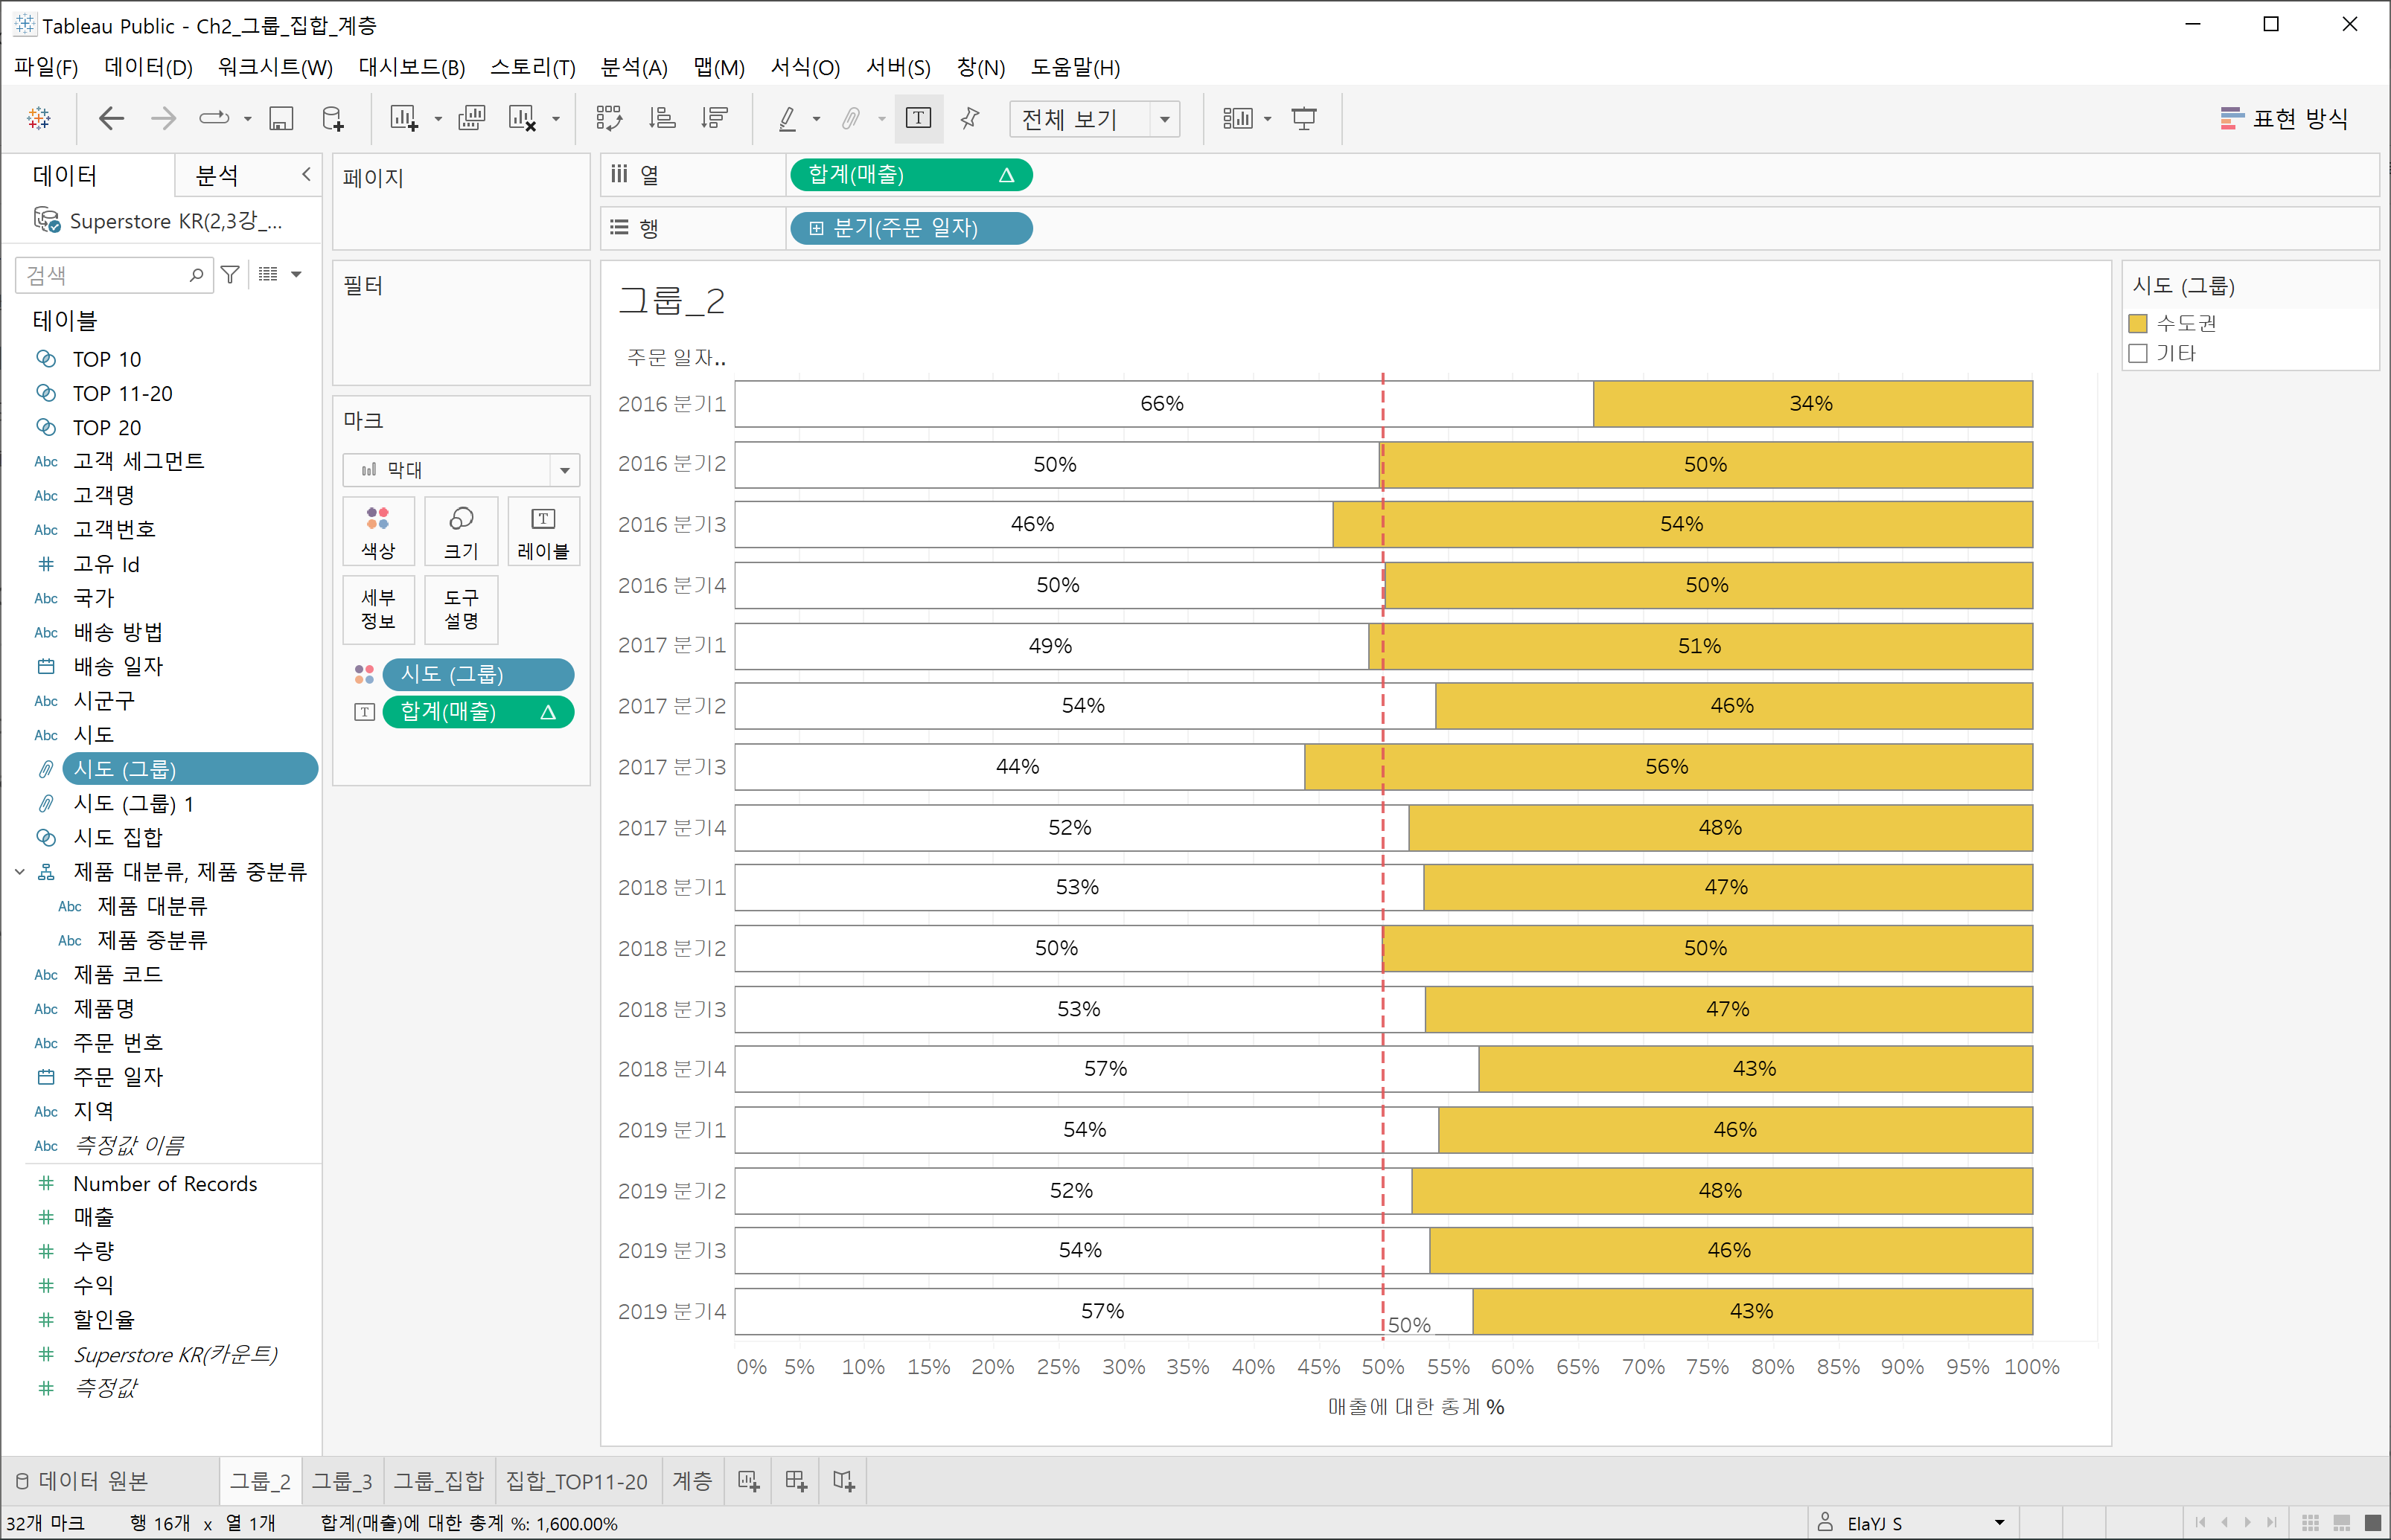
Task: Toggle the show mark labels button
Action: tap(917, 119)
